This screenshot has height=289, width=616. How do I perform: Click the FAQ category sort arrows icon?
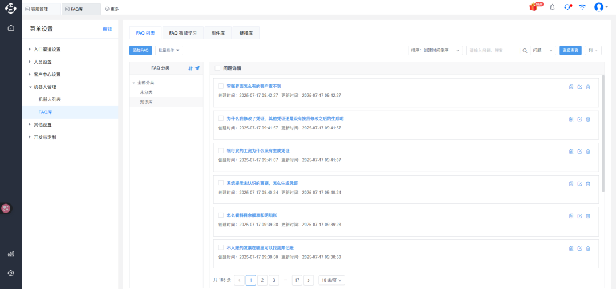pos(191,68)
